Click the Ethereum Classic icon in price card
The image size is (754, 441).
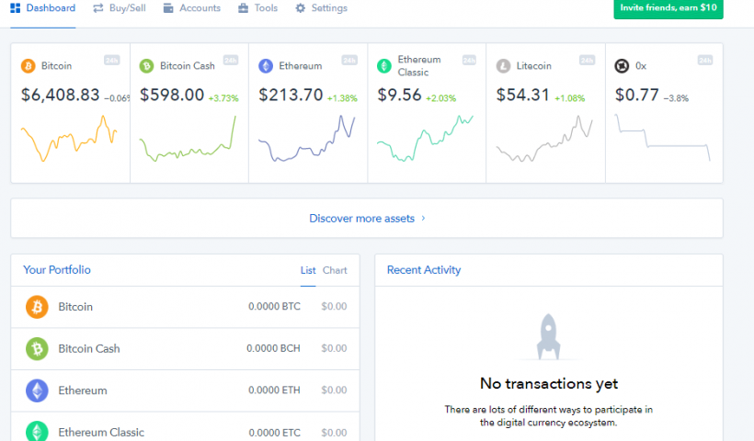click(x=384, y=66)
